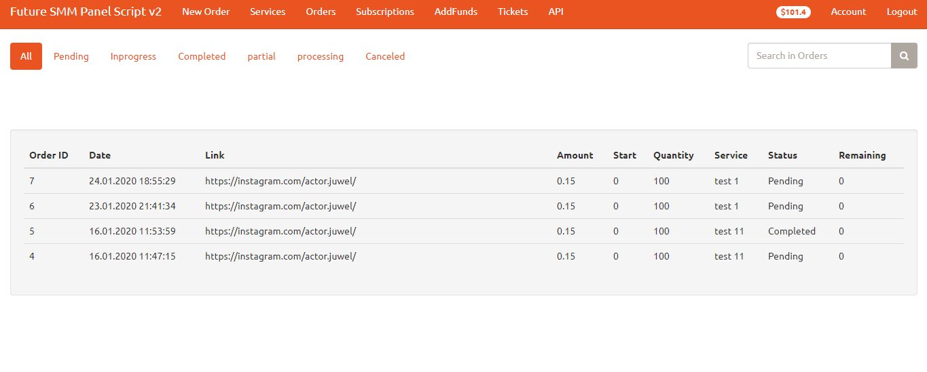Click the Logout link

pos(902,12)
